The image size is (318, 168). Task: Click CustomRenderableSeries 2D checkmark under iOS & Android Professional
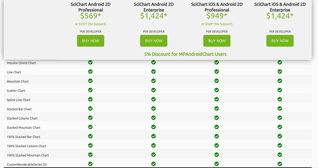[x=217, y=164]
